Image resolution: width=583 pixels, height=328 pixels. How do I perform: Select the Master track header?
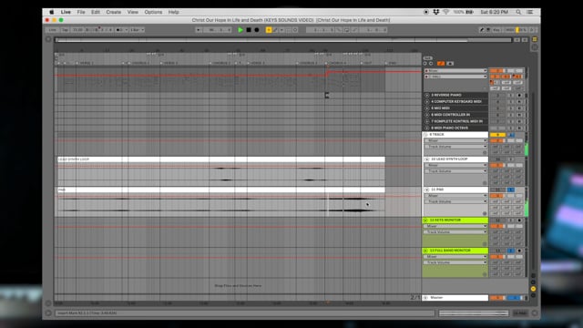[455, 298]
